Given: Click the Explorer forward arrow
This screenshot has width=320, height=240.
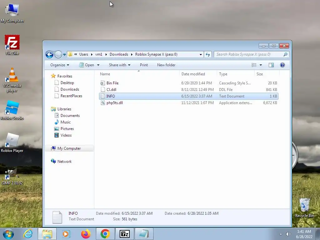Looking at the screenshot, I should point(58,54).
